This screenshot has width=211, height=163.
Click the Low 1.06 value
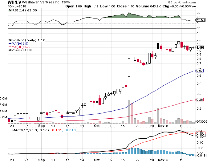tap(108, 6)
